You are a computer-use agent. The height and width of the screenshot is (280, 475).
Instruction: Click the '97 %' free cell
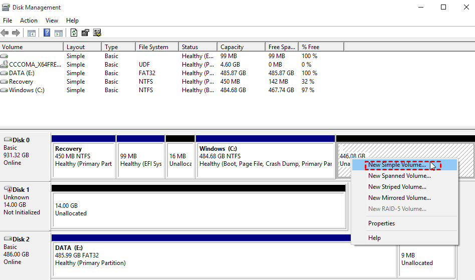coord(308,90)
